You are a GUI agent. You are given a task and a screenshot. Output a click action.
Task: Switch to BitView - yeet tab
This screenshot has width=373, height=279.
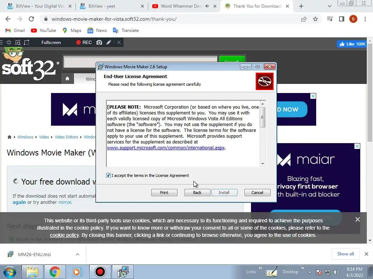[x=112, y=6]
